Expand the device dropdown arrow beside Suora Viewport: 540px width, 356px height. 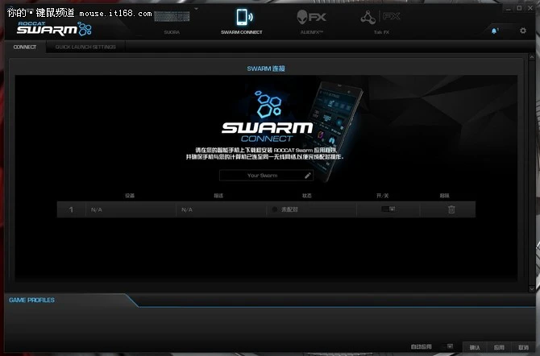click(x=196, y=12)
